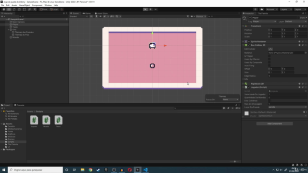Viewport: 308px width, 173px height.
Task: Open the Layer dropdown showing Default
Action: tap(295, 22)
